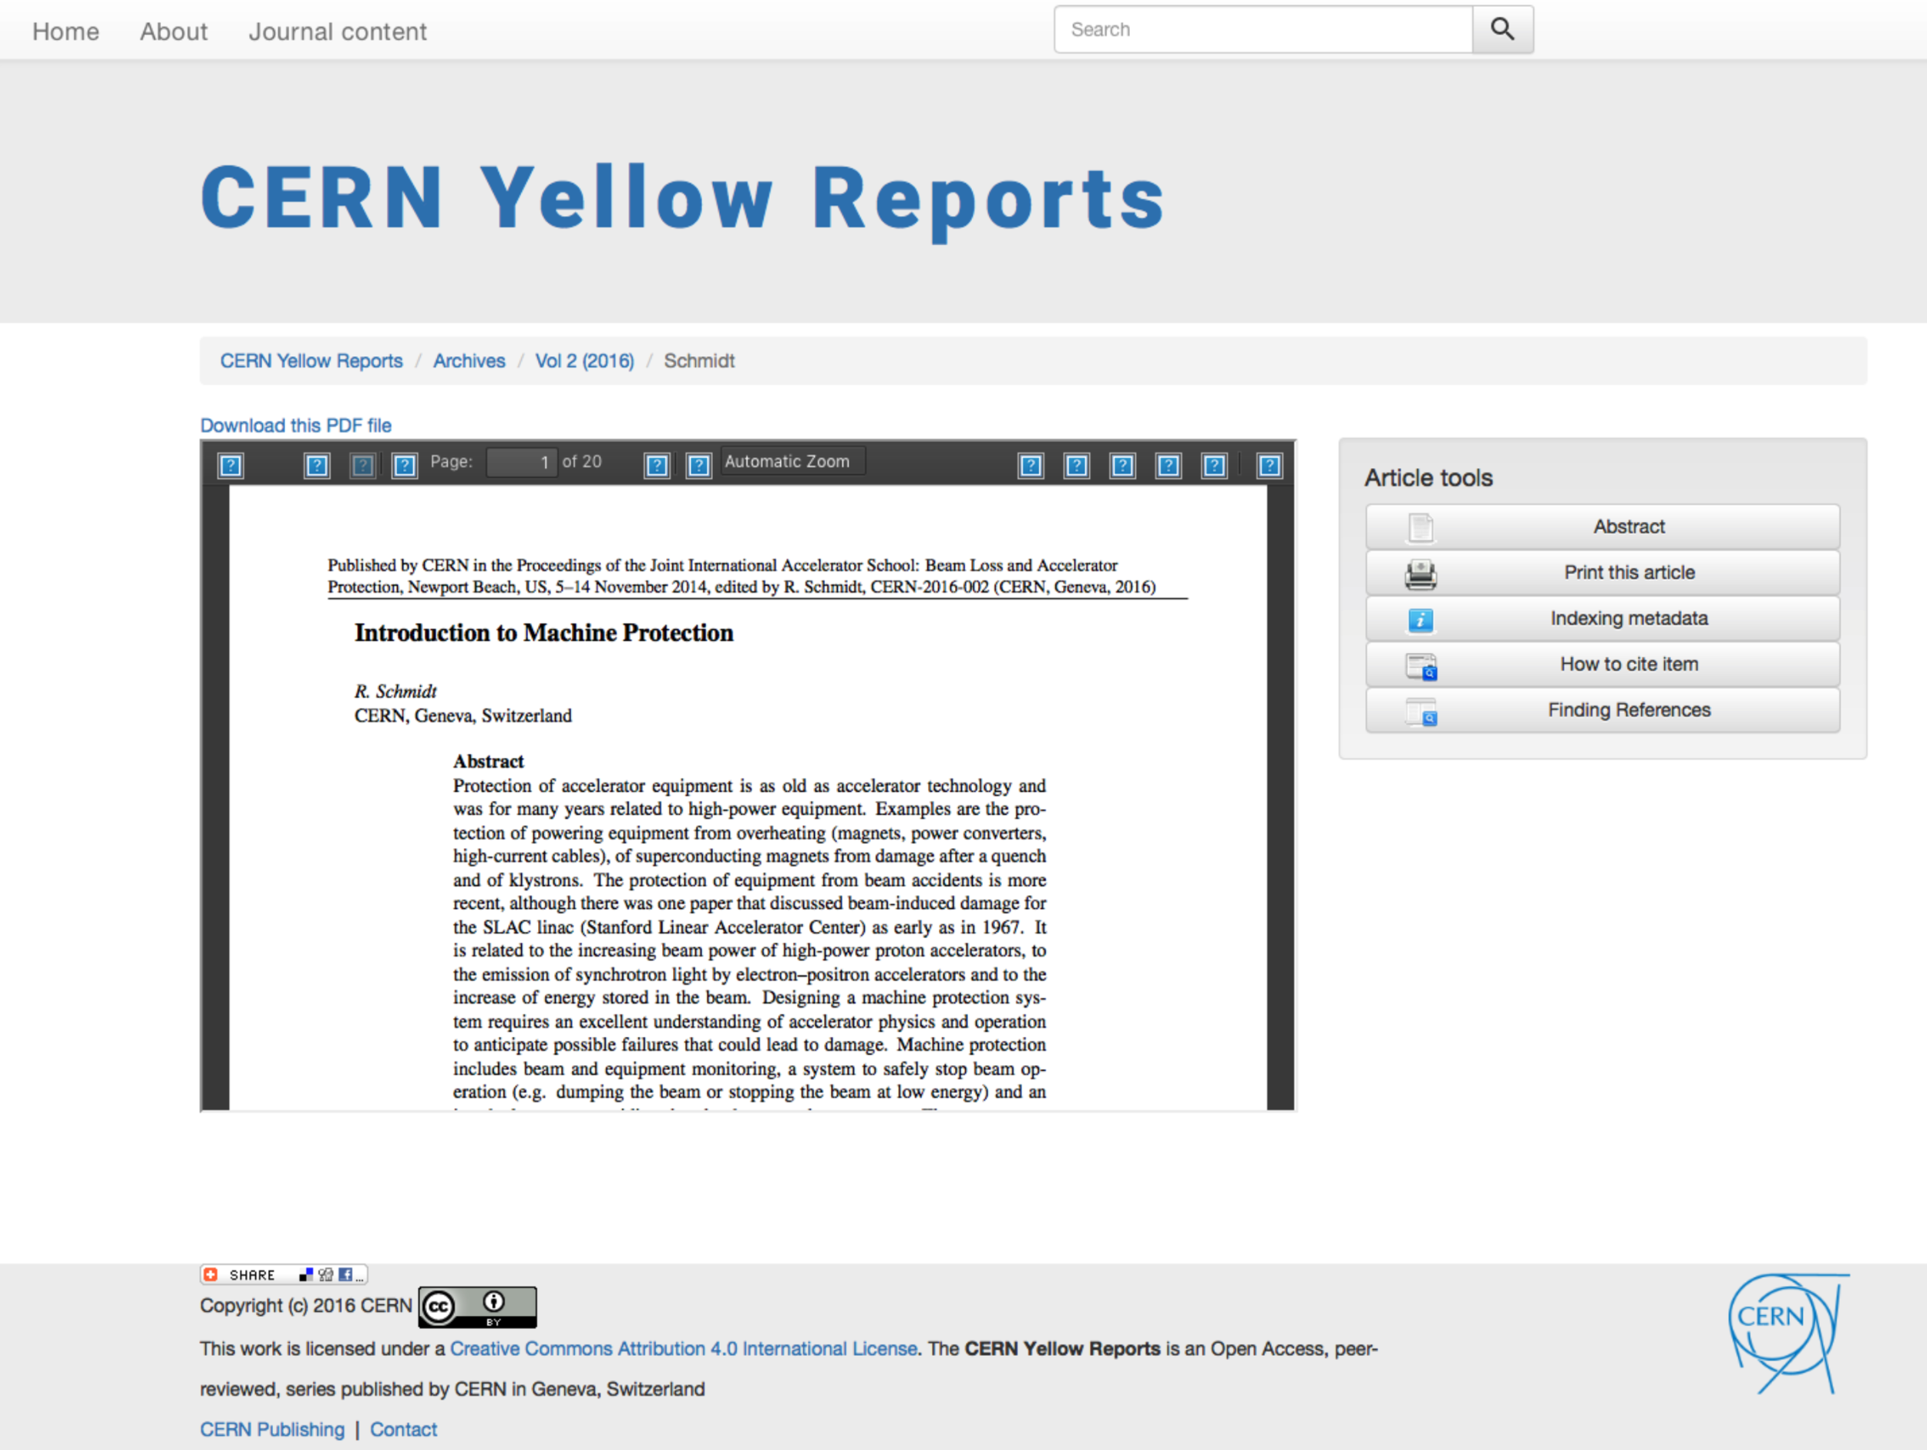Click the PDF current view bookmark icon
Screen dimensions: 1927x1450
(1214, 466)
